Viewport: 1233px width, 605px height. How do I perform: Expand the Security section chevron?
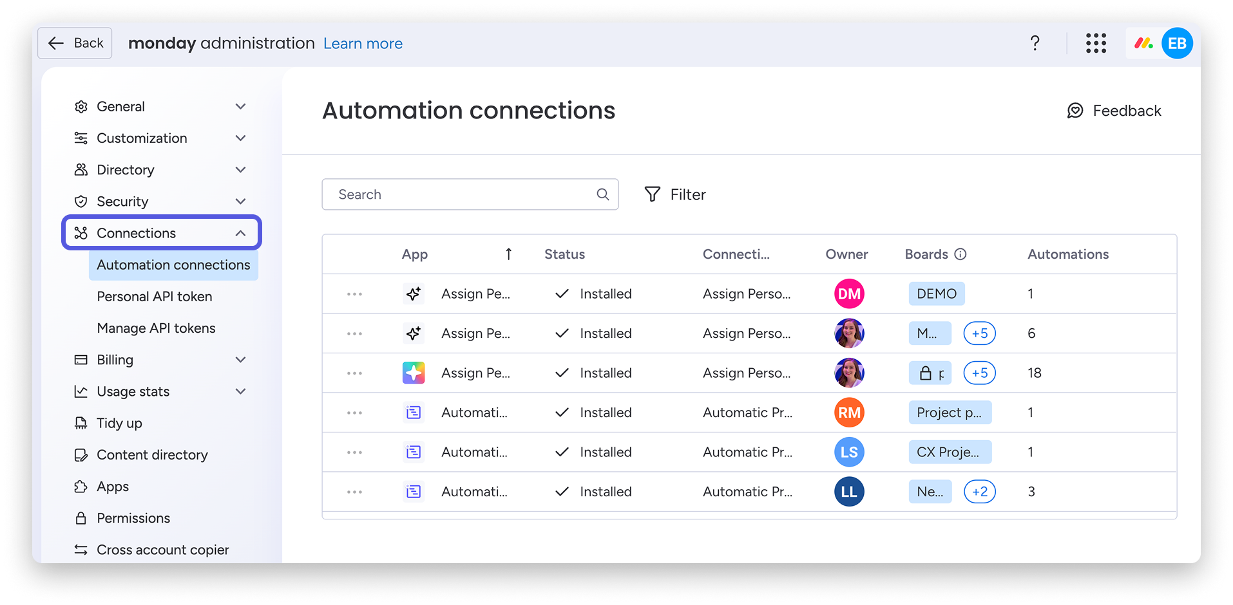tap(240, 201)
